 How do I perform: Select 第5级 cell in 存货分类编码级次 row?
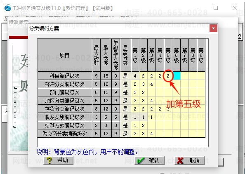point(168,109)
